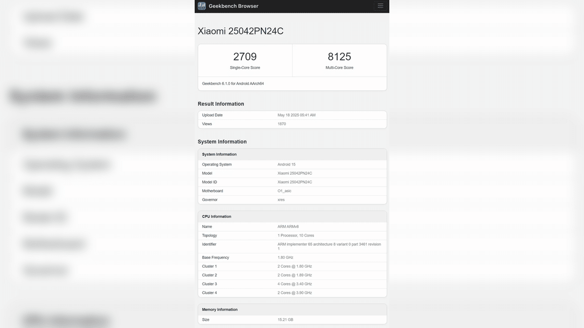Click Cluster 2 value 2 Cores @ 1.89 GHz

click(295, 275)
